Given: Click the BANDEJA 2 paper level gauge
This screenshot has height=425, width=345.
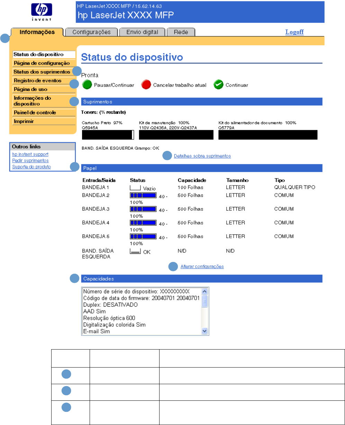Looking at the screenshot, I should pos(143,195).
